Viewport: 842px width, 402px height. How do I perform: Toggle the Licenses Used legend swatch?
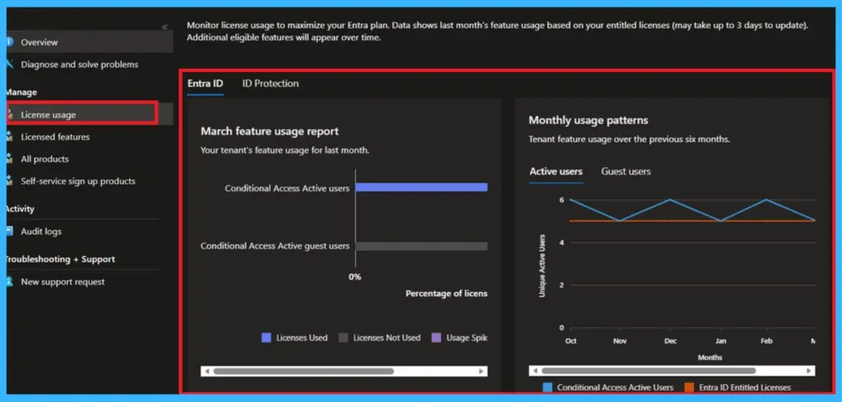(x=266, y=338)
